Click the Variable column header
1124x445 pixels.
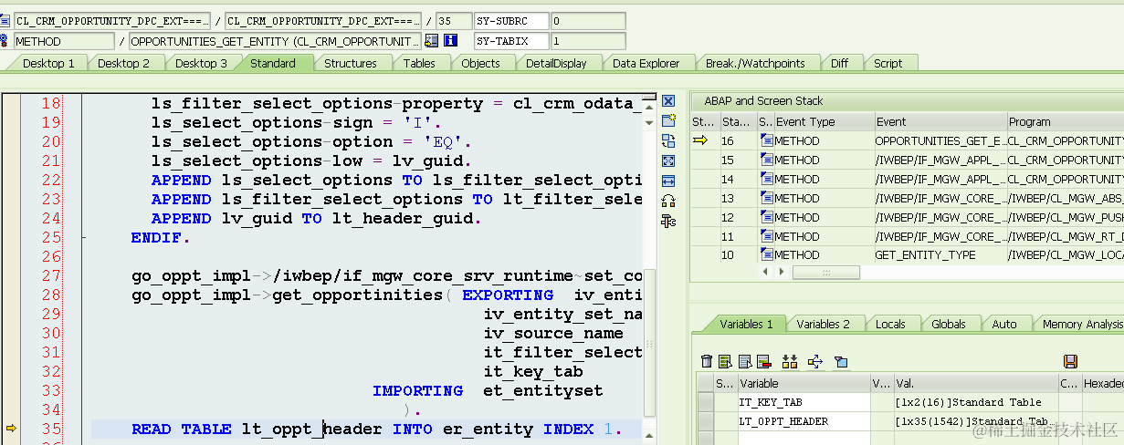(804, 383)
